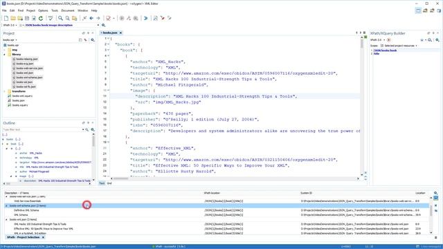This screenshot has height=249, width=443.
Task: Create a new document with the New icon
Action: [x=6, y=18]
